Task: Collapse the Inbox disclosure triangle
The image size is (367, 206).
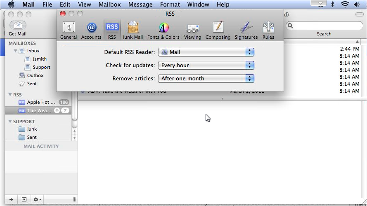Action: pyautogui.click(x=16, y=51)
